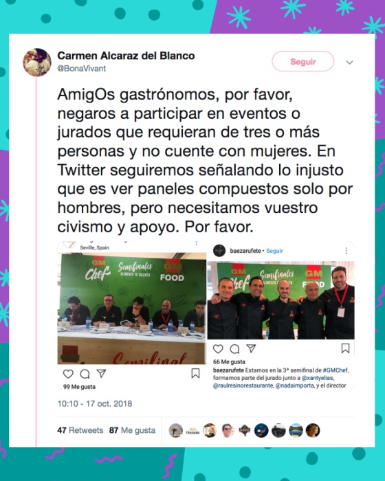The height and width of the screenshot is (481, 385).
Task: Comment on the baezarufete Instagram post
Action: [x=234, y=349]
